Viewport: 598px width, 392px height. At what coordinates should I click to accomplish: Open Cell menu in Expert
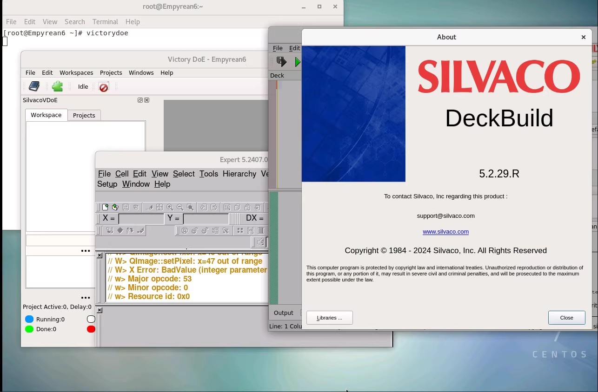[x=122, y=174]
